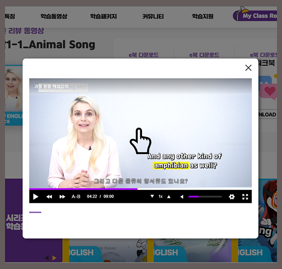Decrease playback speed with the down arrow
Screen dimensions: 282x269
pyautogui.click(x=152, y=196)
